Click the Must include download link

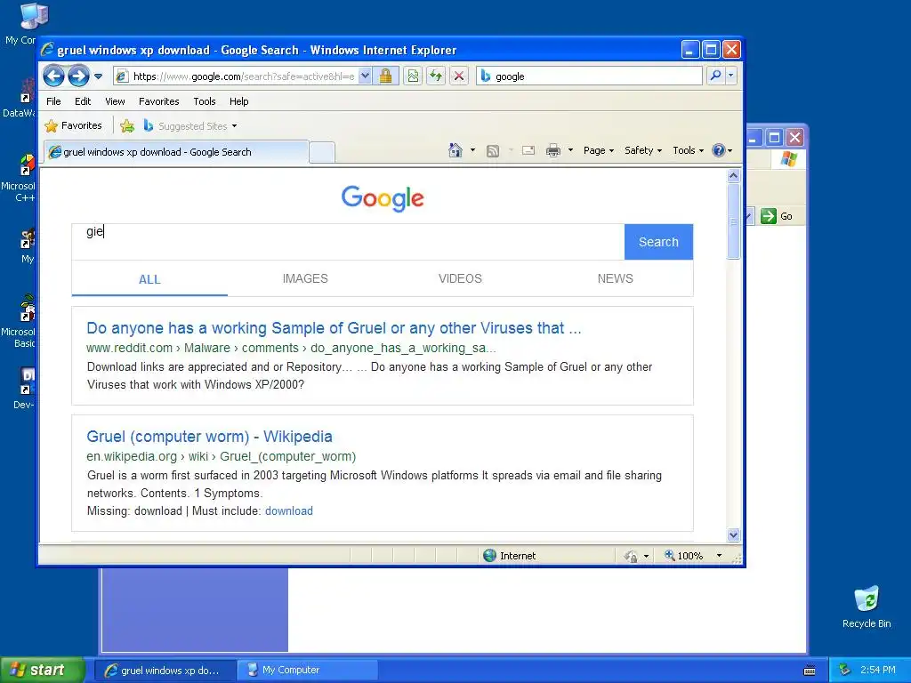click(289, 511)
